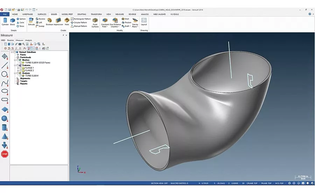Print from quick access toolbar
This screenshot has width=315, height=193.
tap(19, 10)
